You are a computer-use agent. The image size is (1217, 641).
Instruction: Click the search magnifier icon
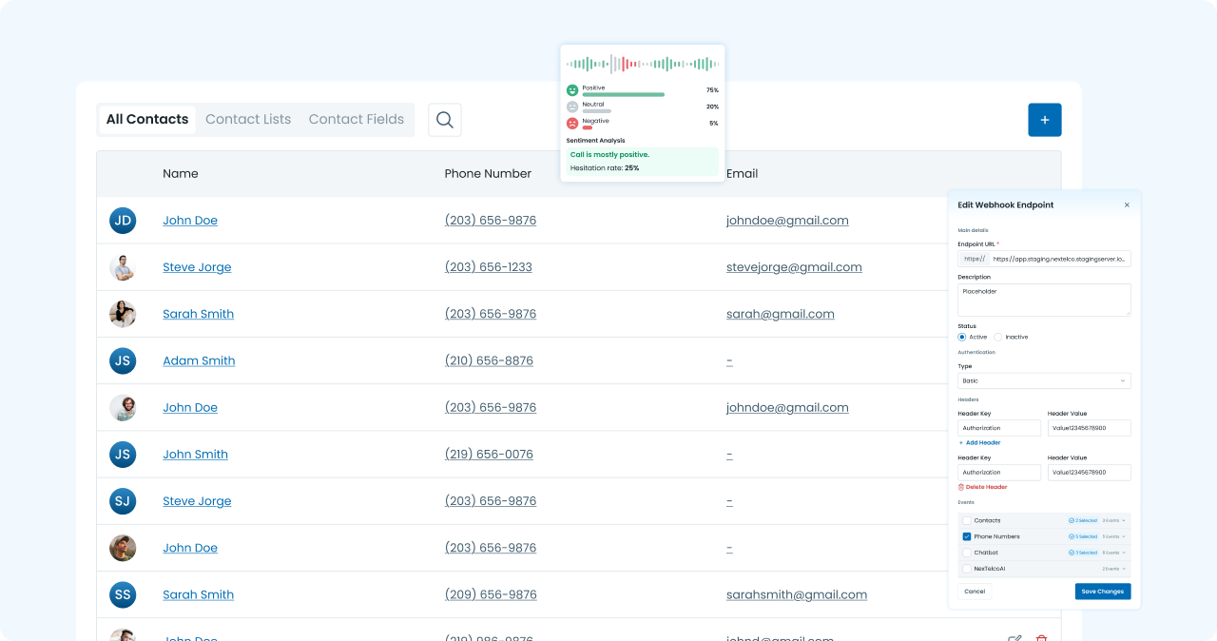(x=444, y=120)
